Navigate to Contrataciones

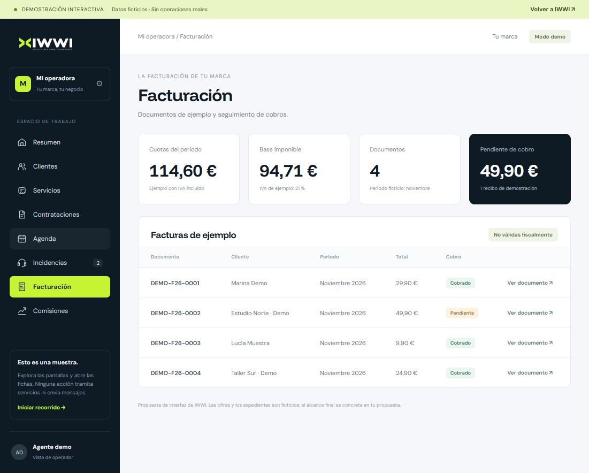click(x=60, y=215)
